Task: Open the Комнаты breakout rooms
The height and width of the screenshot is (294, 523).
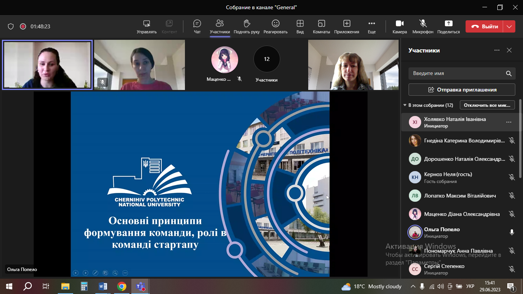Action: point(321,26)
